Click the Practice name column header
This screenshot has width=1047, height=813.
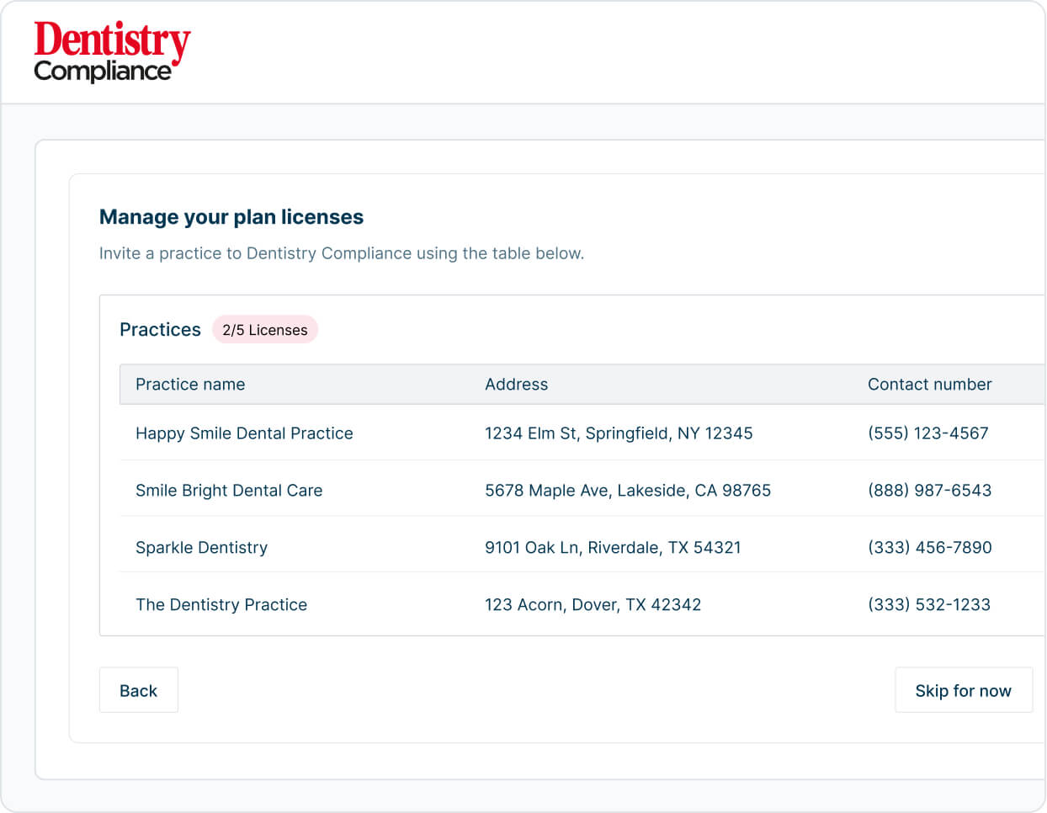coord(190,385)
